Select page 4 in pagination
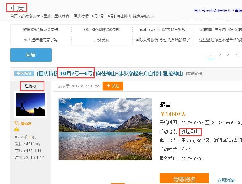 [237, 55]
